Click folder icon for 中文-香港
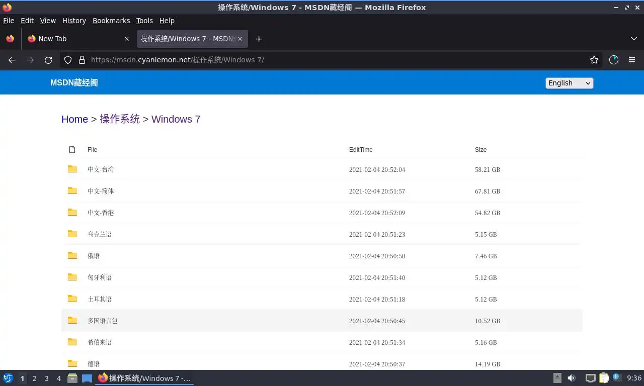Screen dimensions: 644x386 click(x=72, y=212)
